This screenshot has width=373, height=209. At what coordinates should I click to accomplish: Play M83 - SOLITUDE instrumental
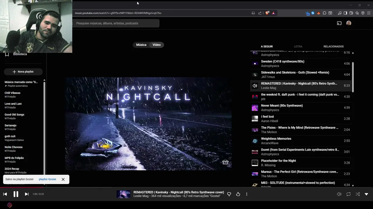point(301,184)
